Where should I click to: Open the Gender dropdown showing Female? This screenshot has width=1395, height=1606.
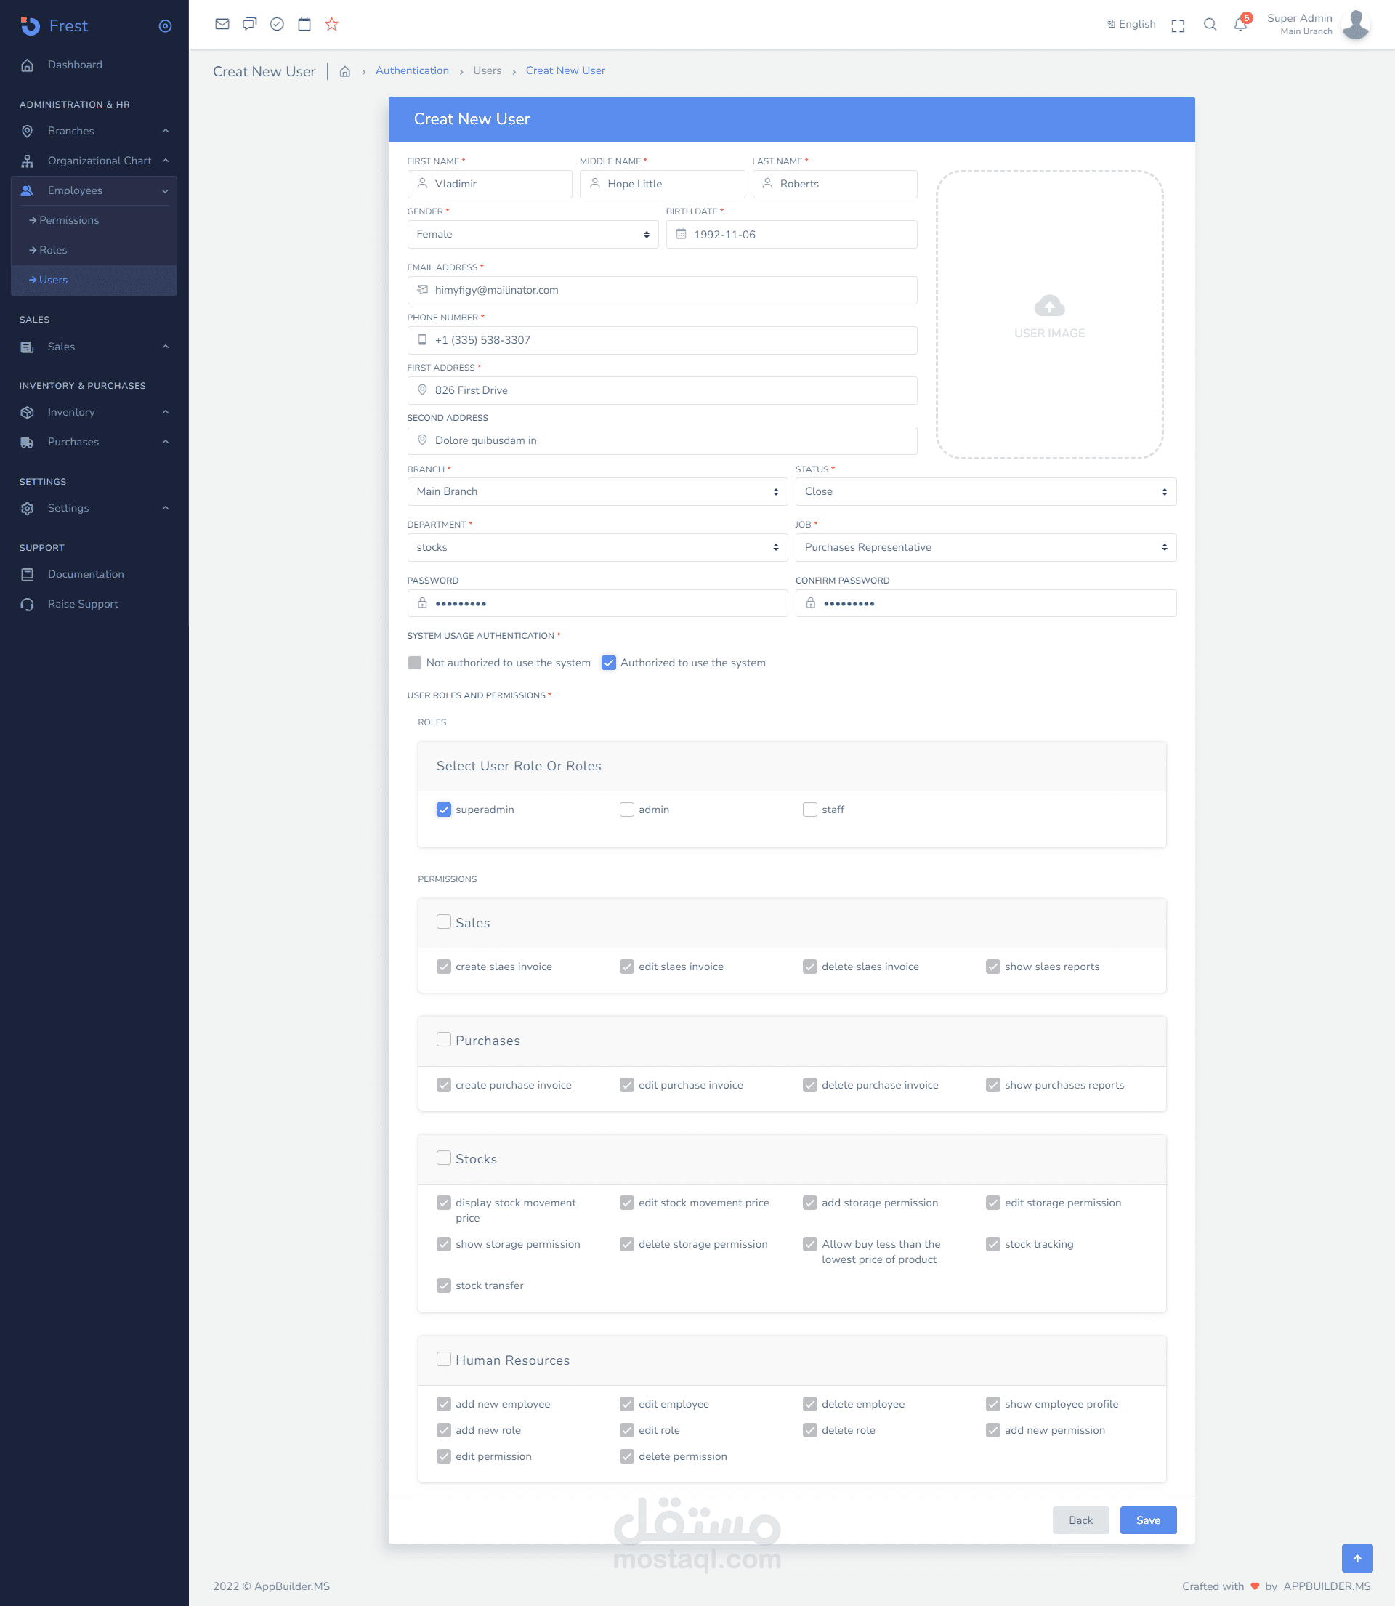533,234
